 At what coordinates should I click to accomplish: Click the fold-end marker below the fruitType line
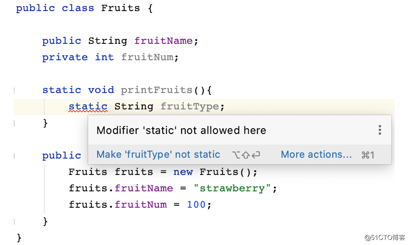click(14, 123)
